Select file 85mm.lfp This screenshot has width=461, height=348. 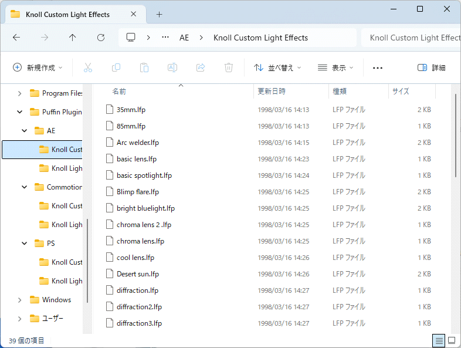(x=131, y=126)
